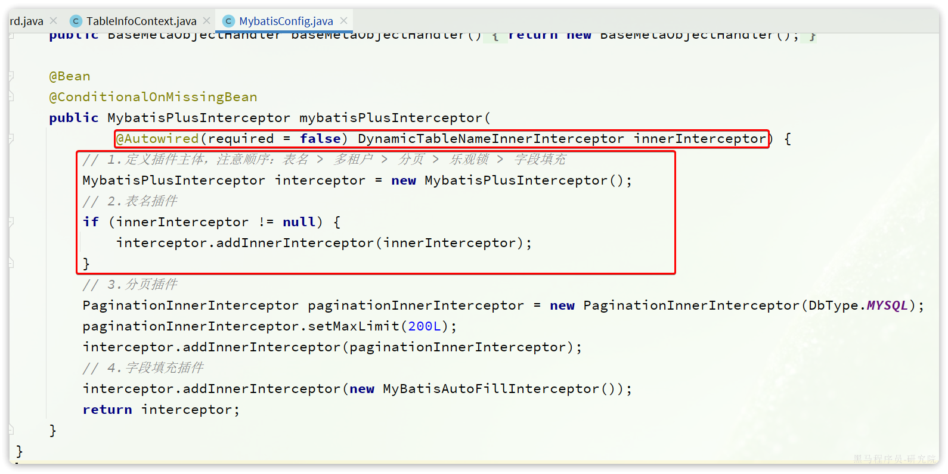Click the 'null' keyword in the if condition

click(x=299, y=222)
